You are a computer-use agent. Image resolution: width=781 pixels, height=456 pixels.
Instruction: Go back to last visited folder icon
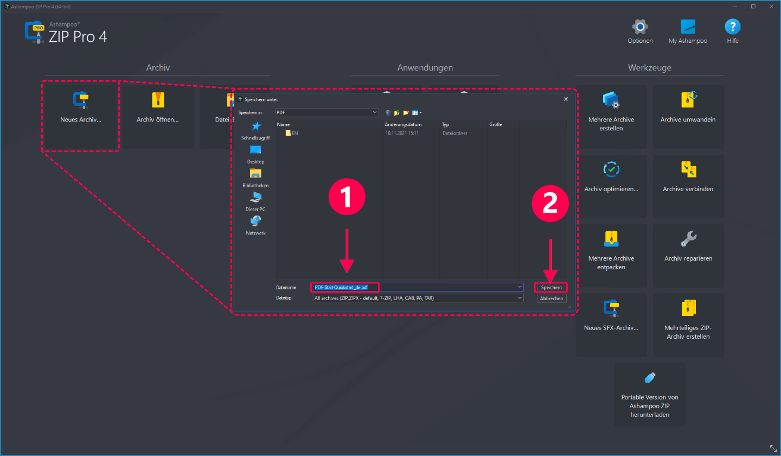coord(388,112)
